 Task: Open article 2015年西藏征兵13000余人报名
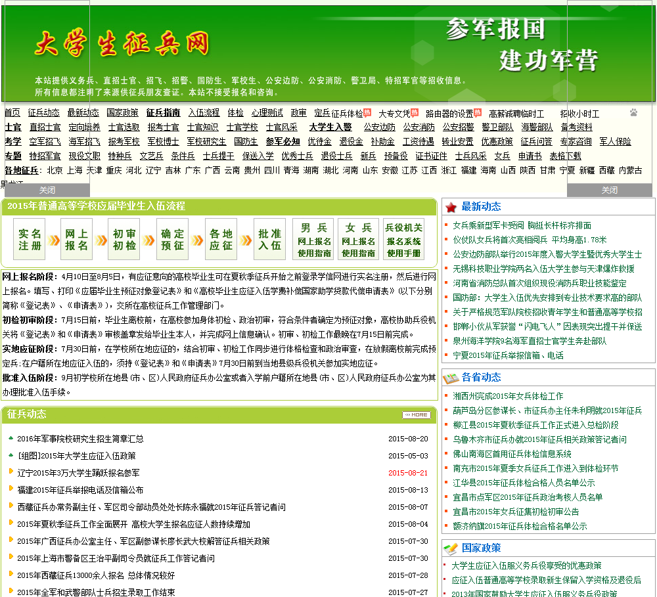pos(96,575)
